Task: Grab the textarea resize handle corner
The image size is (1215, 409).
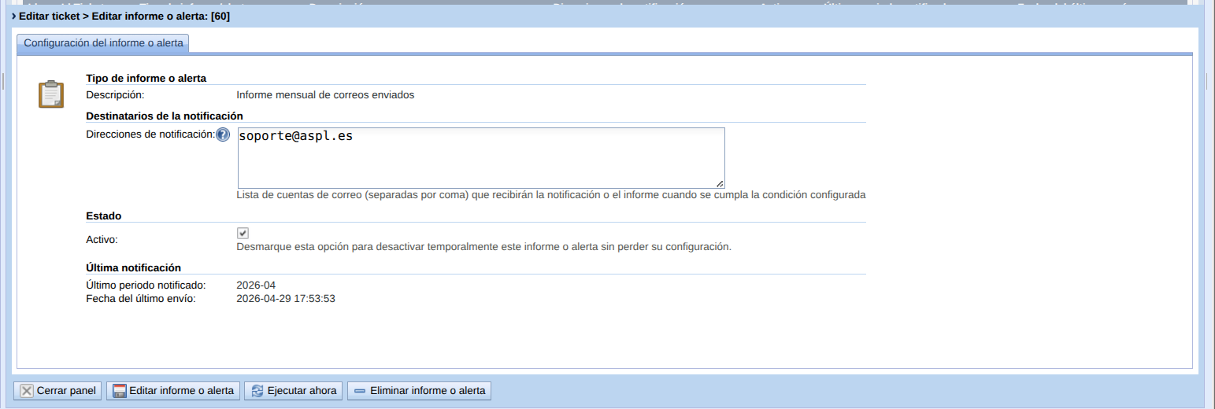Action: [720, 183]
